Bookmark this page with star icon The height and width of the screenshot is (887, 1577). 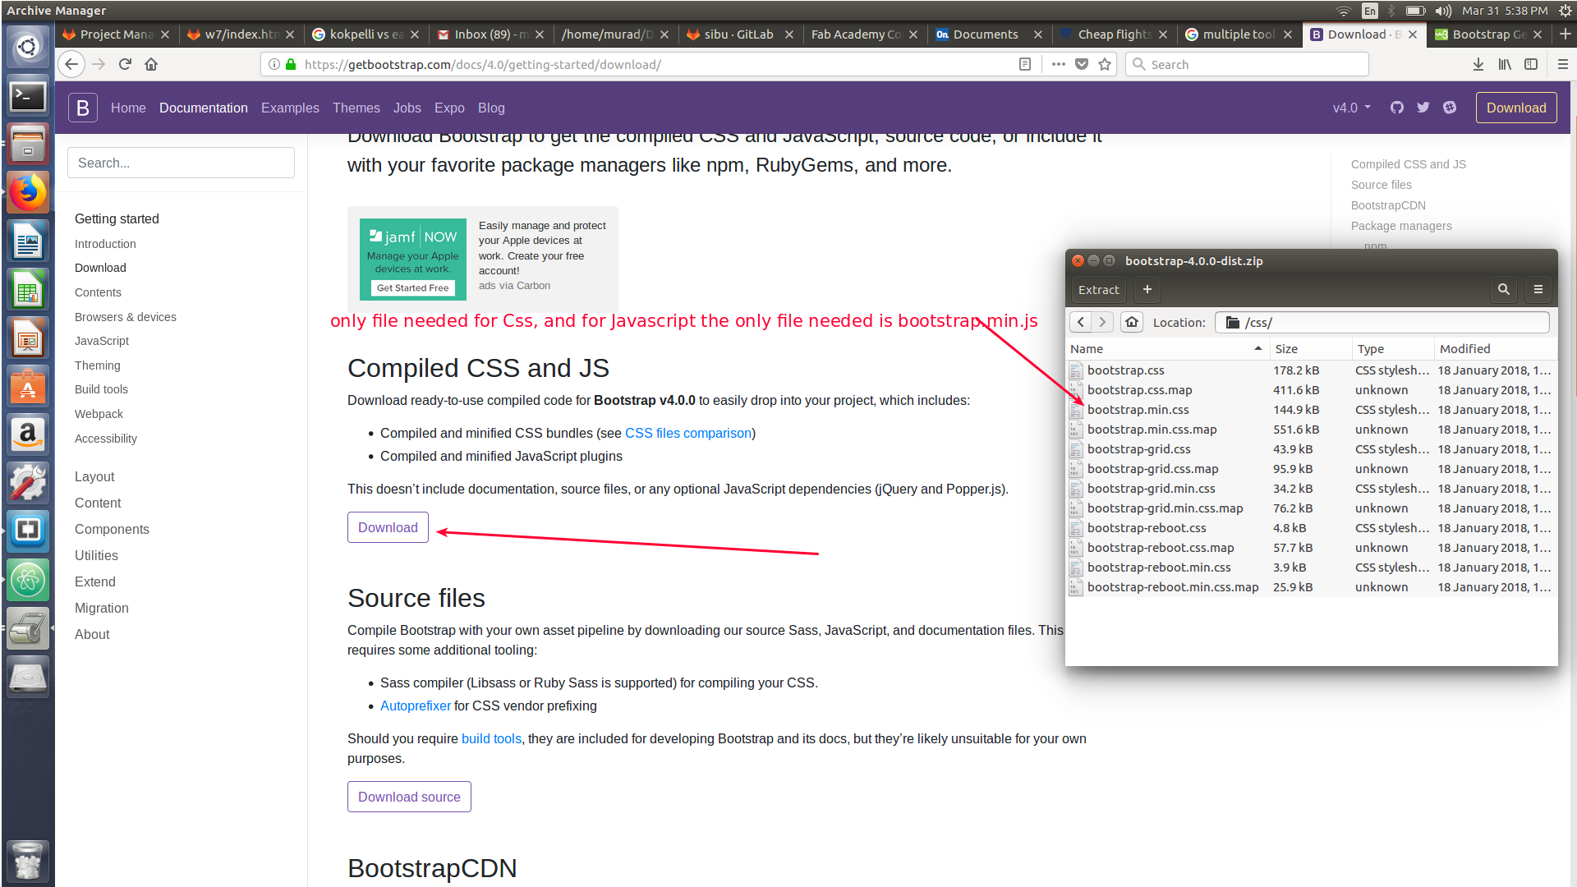1105,64
